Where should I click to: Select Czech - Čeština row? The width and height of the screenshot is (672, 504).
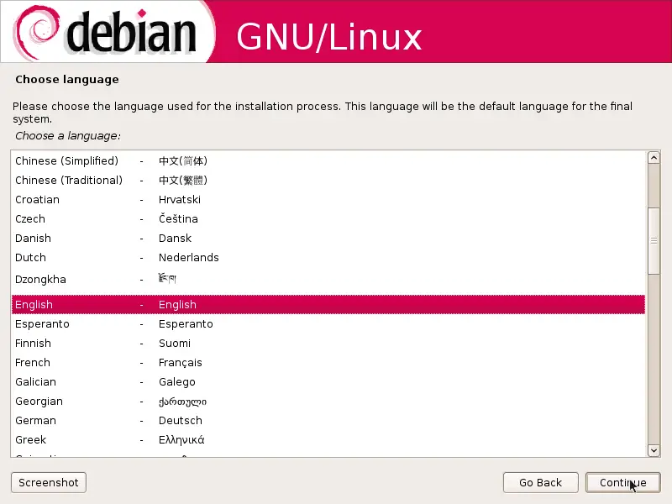(x=328, y=218)
